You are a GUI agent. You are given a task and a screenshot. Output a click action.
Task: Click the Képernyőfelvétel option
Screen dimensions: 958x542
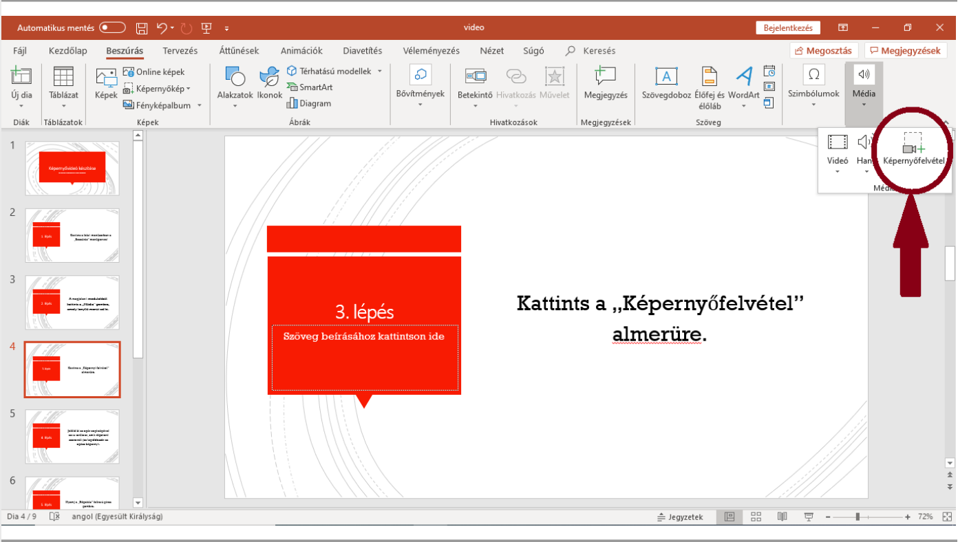(914, 150)
